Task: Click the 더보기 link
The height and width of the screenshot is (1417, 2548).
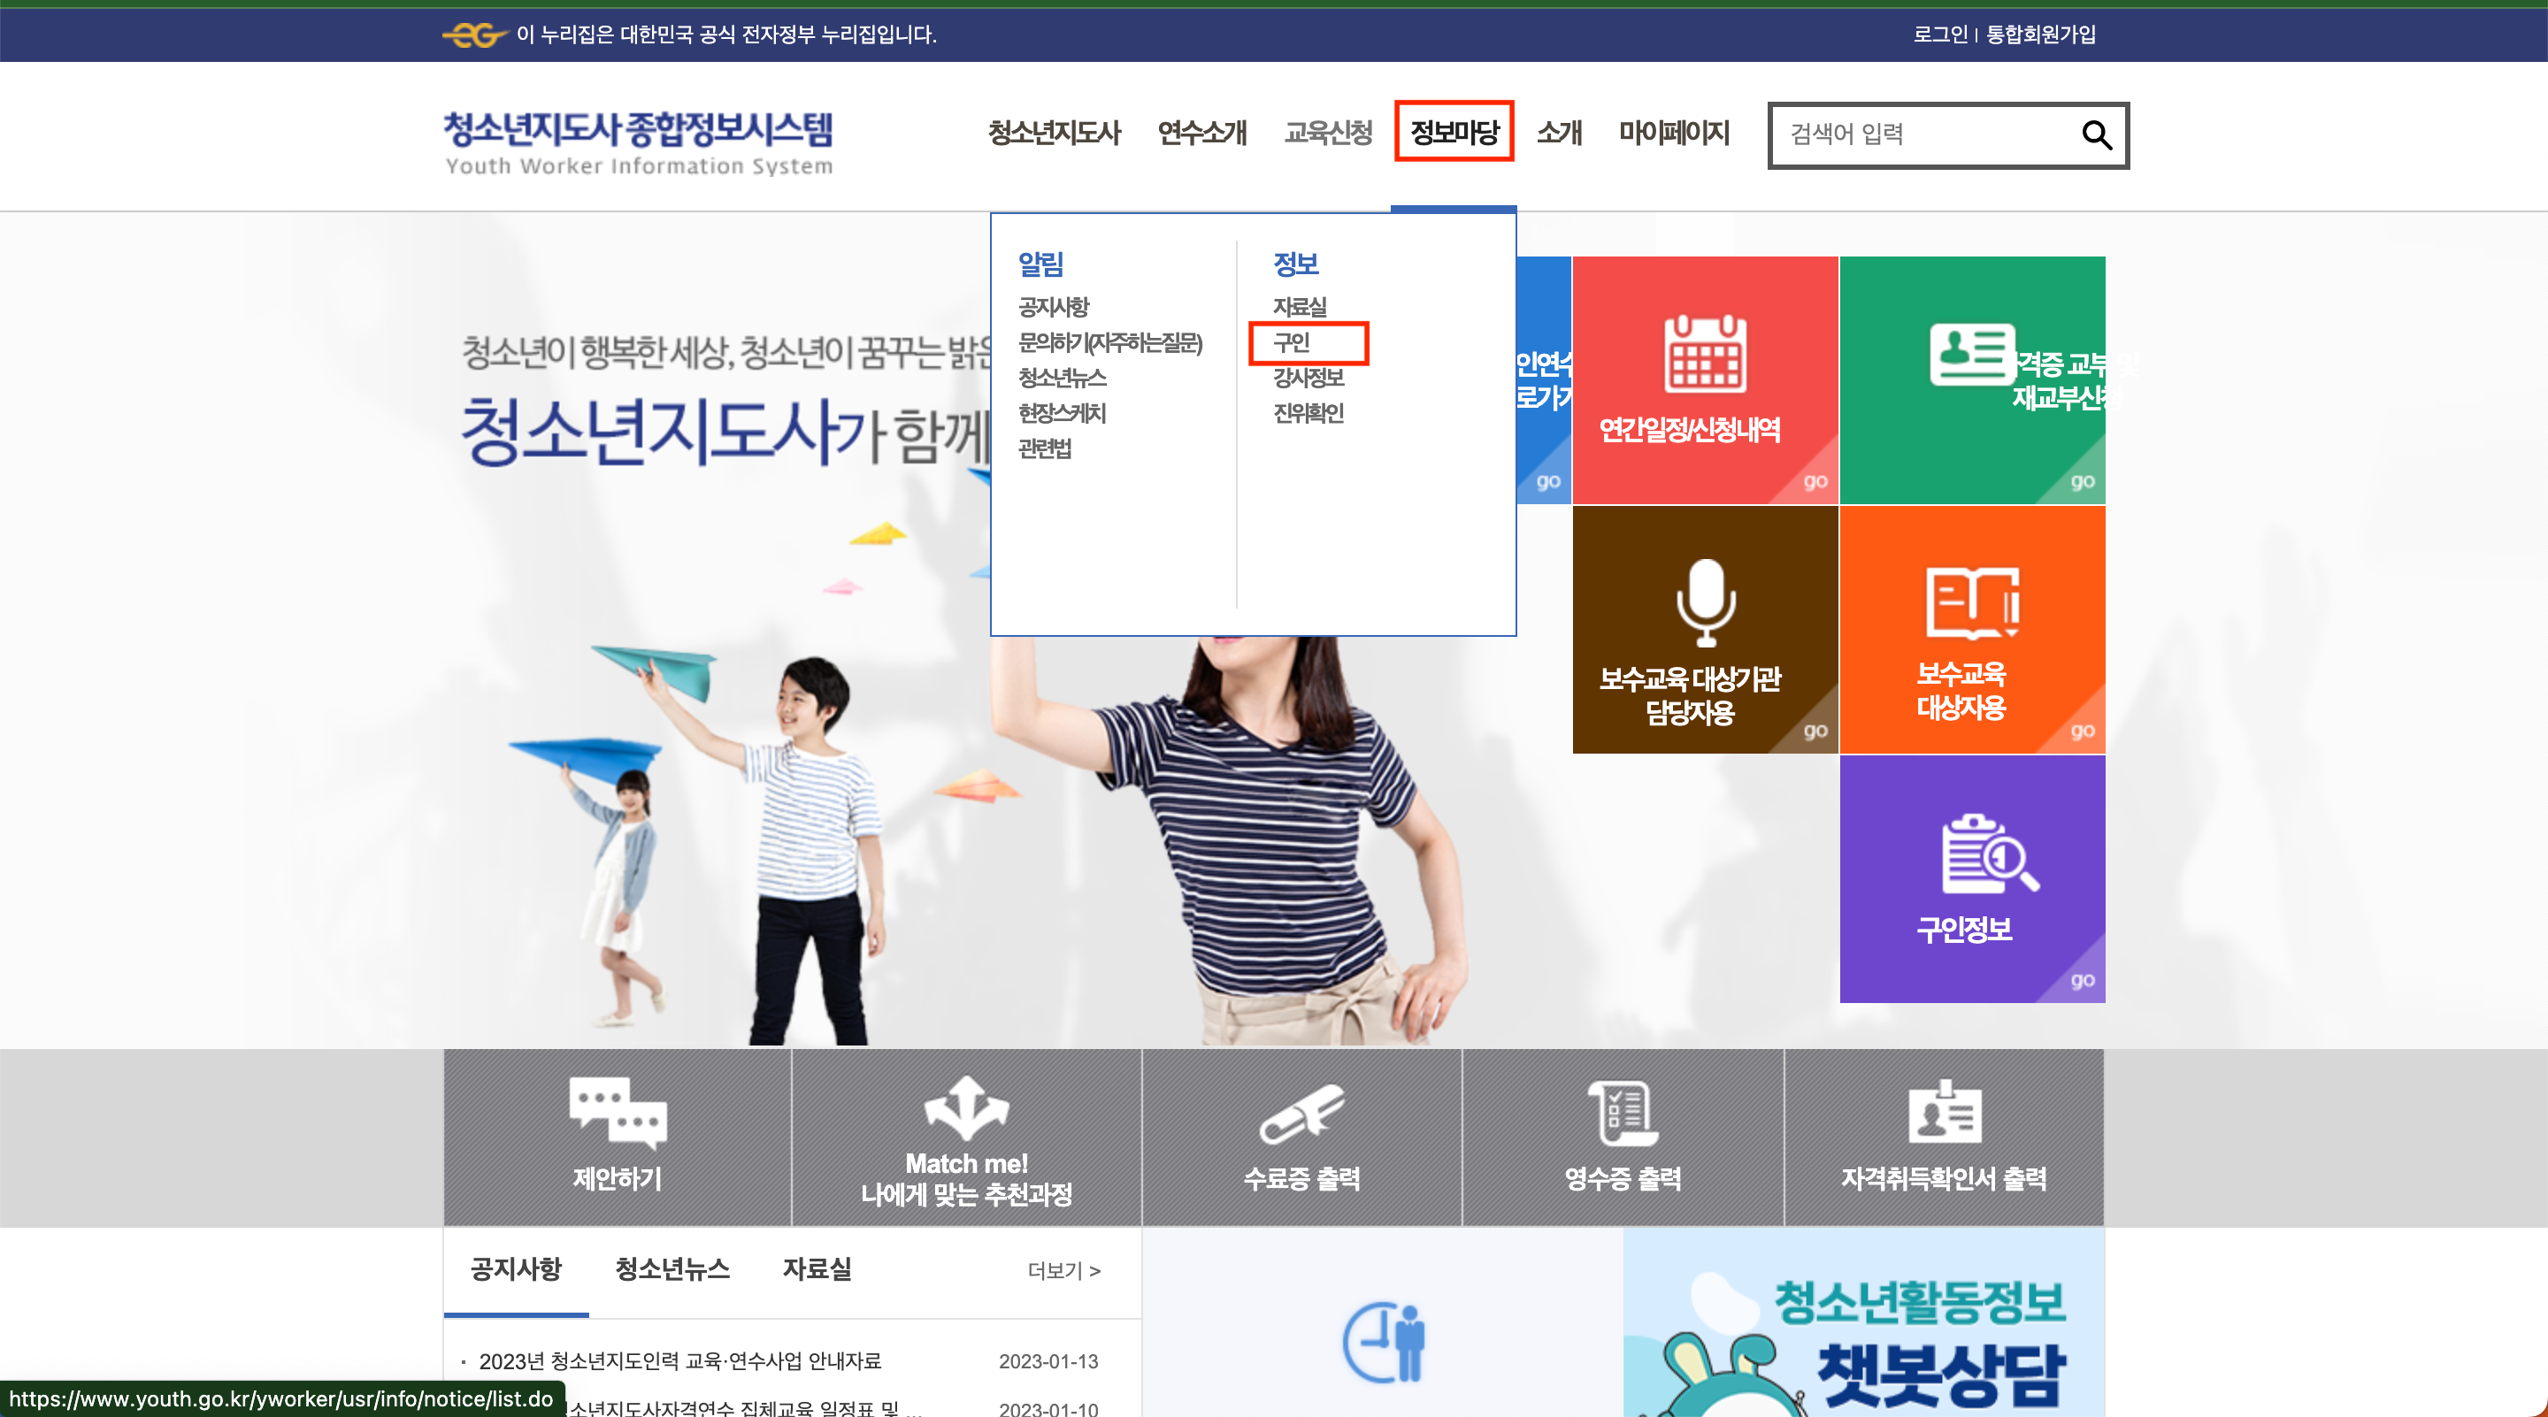Action: tap(1063, 1271)
